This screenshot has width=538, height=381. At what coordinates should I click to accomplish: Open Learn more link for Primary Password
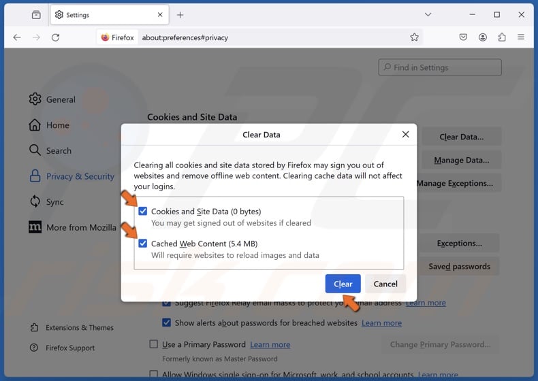pyautogui.click(x=270, y=344)
